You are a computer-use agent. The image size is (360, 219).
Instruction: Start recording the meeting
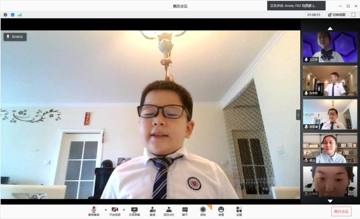tap(203, 211)
